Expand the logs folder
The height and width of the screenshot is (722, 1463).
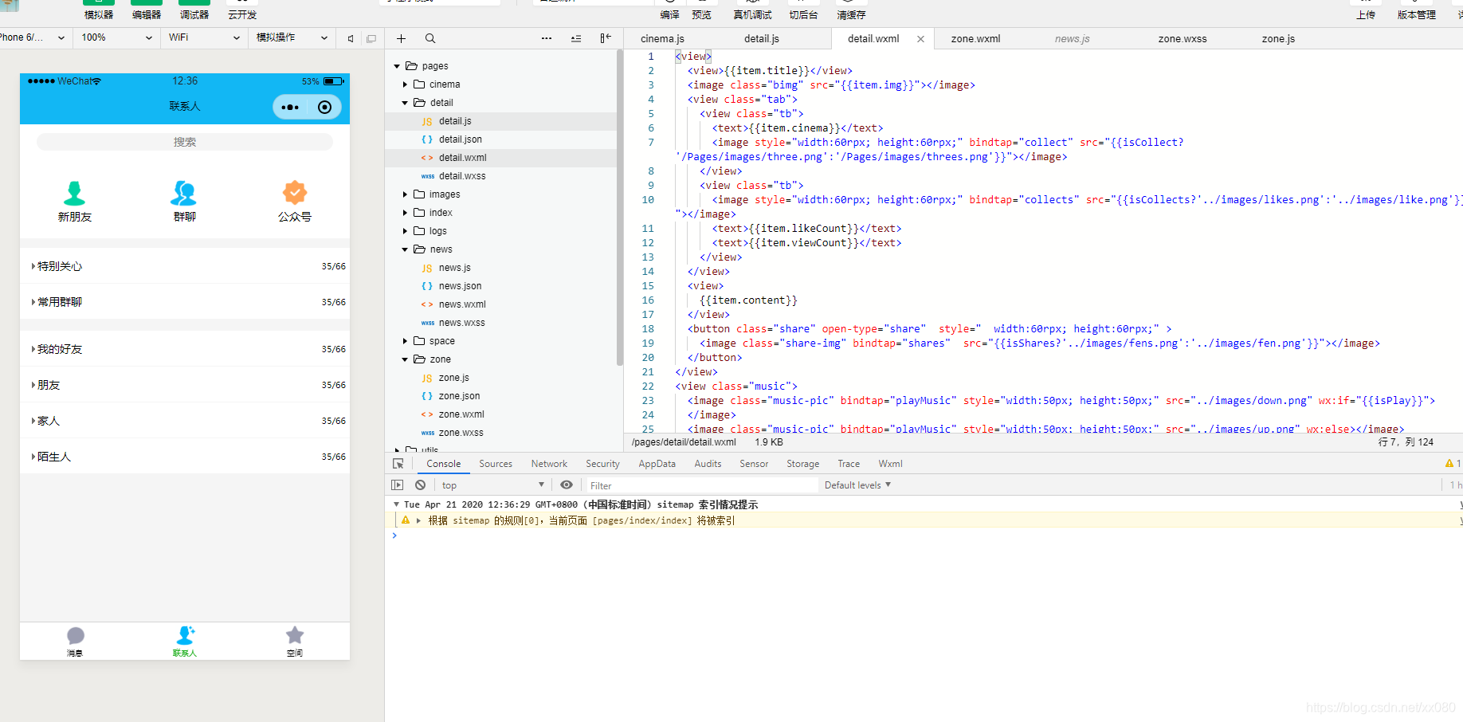pyautogui.click(x=405, y=231)
